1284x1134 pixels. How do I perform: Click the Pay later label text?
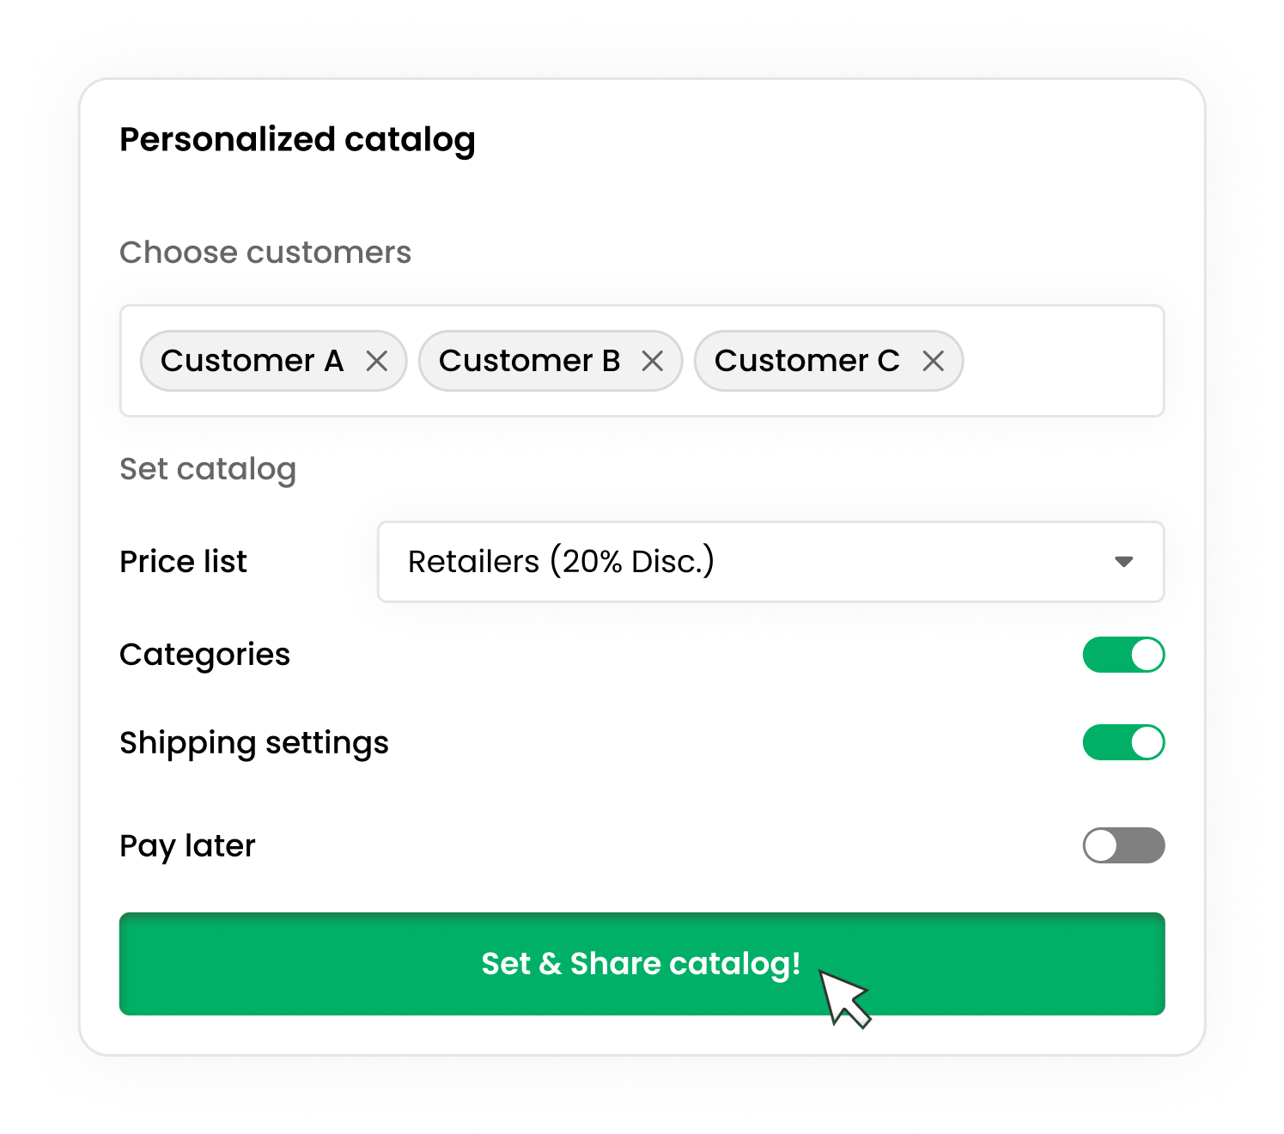coord(187,847)
